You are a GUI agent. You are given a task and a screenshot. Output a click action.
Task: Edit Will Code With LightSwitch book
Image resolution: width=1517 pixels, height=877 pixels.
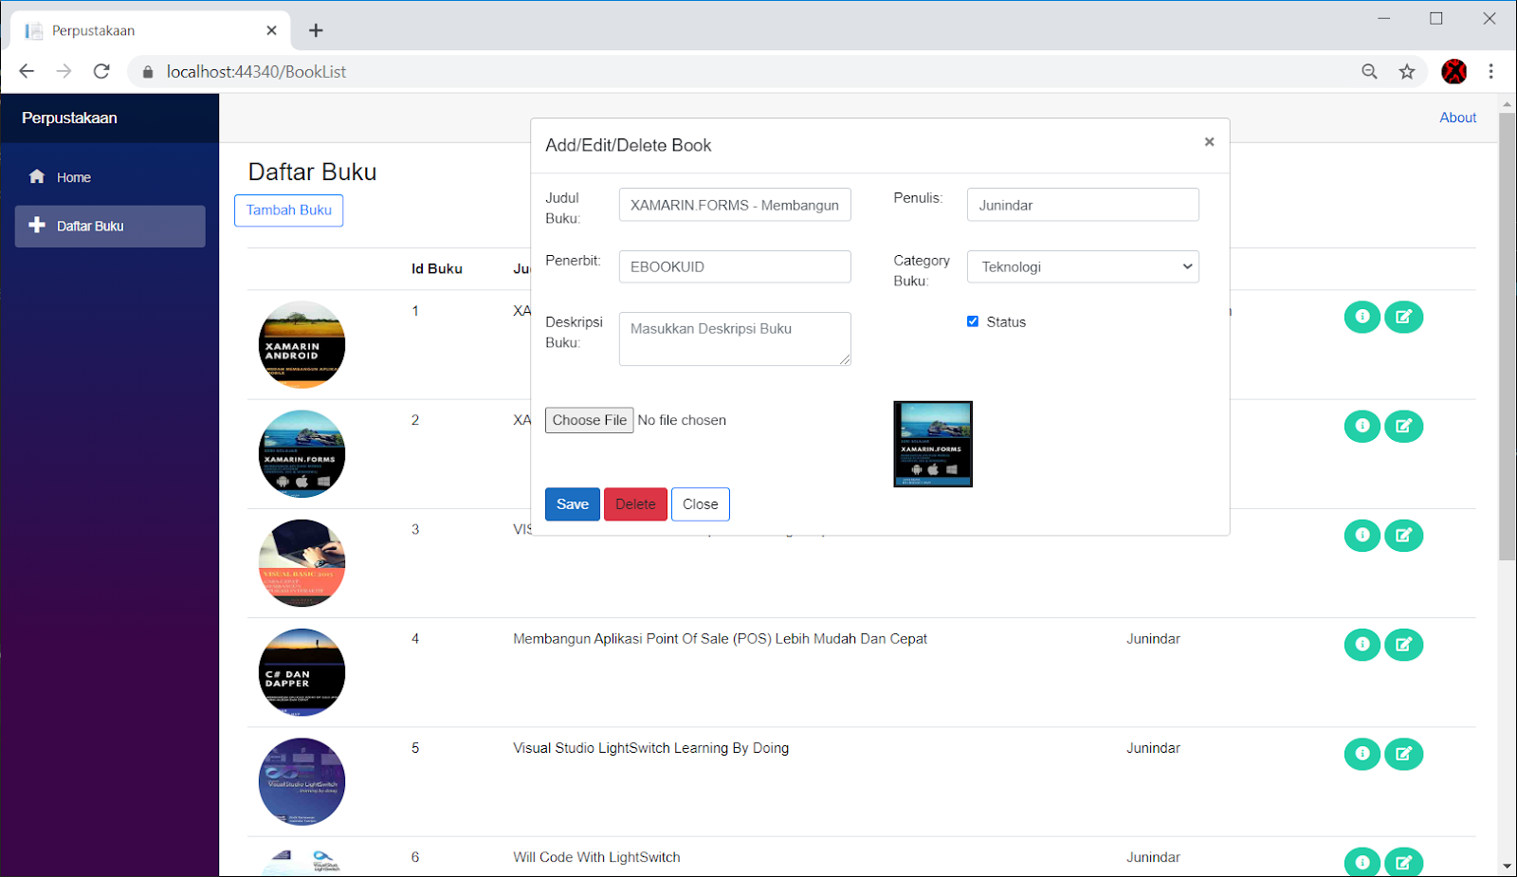[1404, 862]
